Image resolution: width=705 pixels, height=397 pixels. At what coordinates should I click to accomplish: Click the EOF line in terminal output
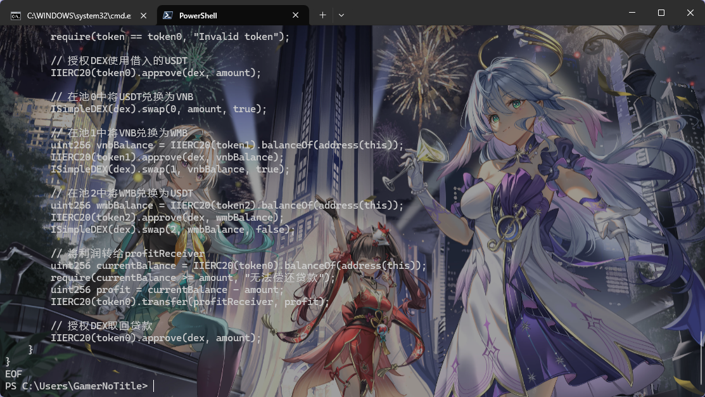[x=13, y=374]
